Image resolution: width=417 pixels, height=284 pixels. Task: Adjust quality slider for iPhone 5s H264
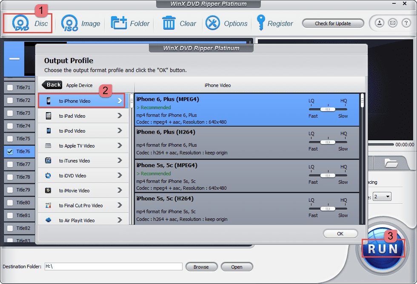tap(328, 209)
